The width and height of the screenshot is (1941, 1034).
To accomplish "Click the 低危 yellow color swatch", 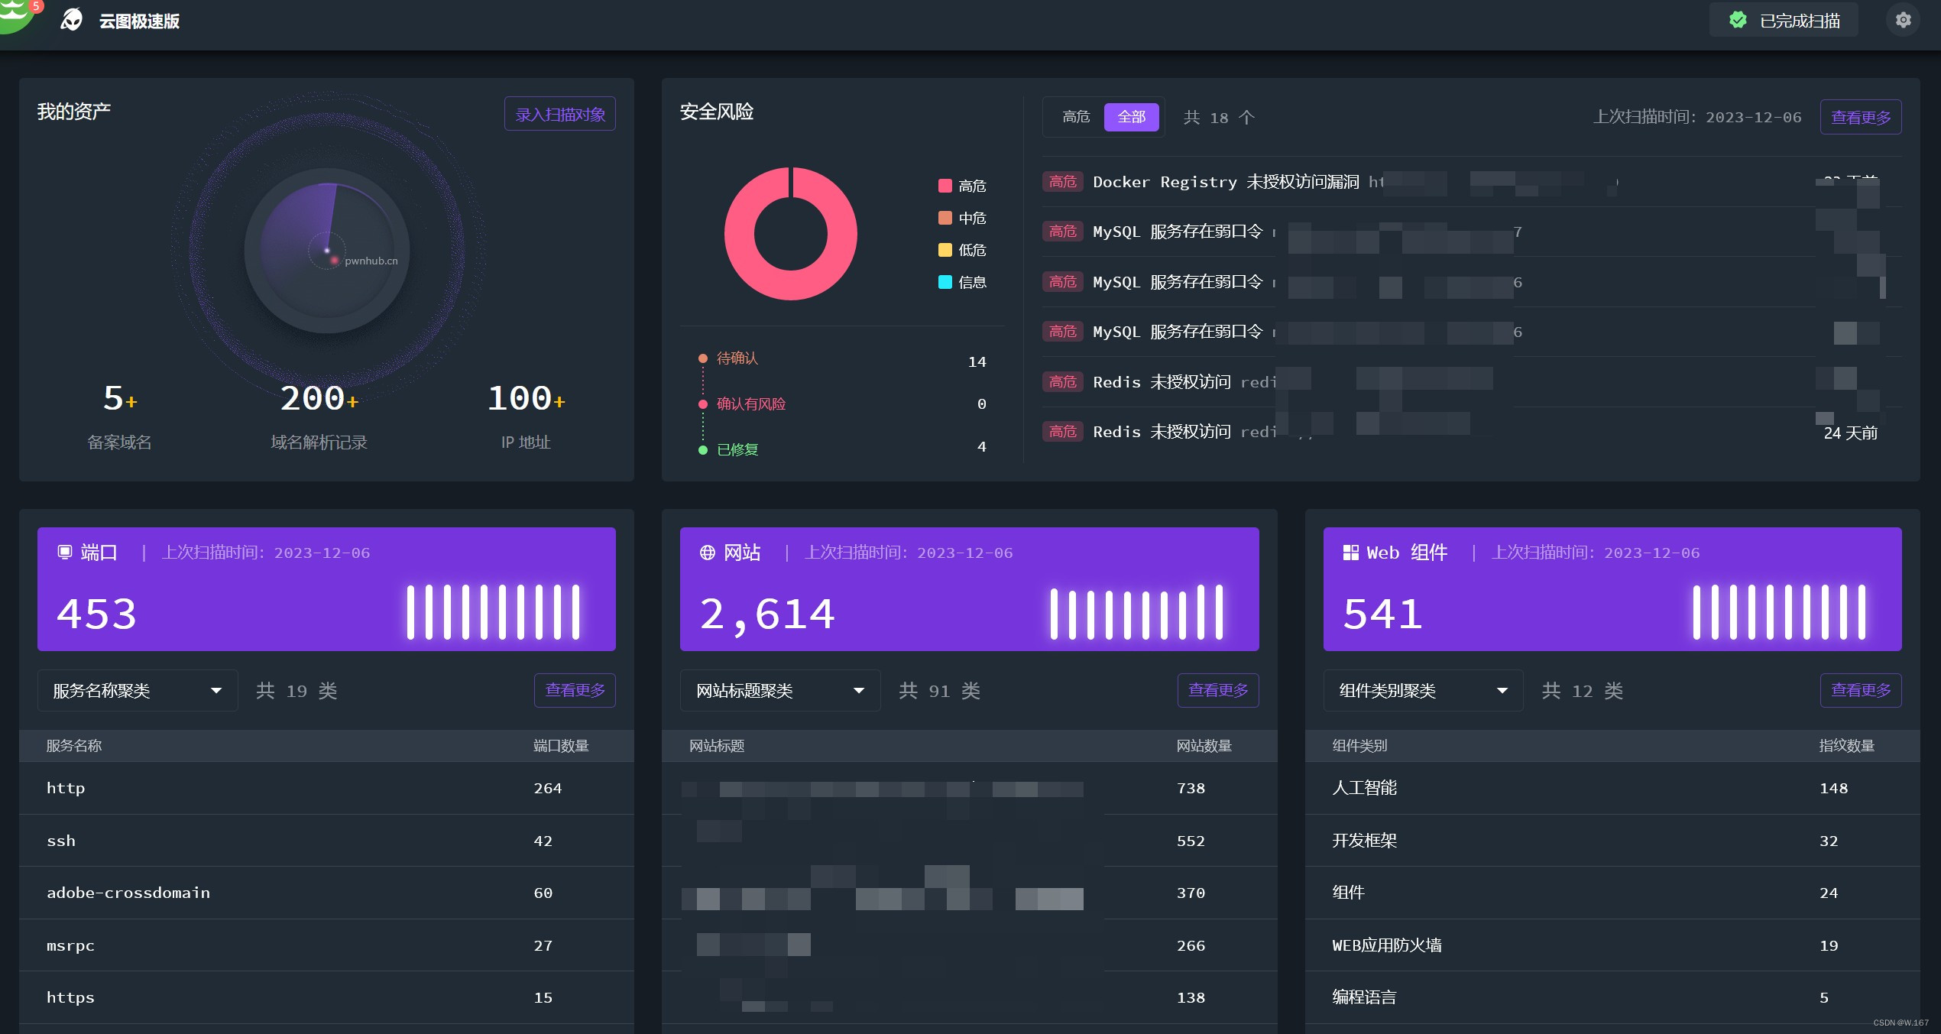I will coord(945,250).
